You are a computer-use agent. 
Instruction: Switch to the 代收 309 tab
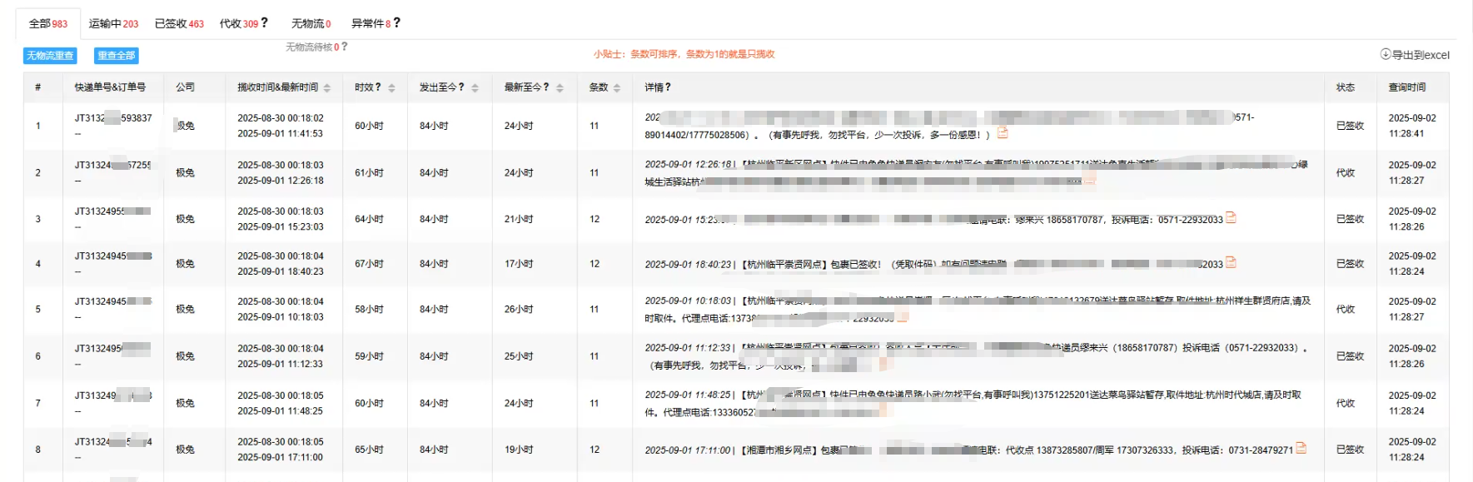(238, 23)
